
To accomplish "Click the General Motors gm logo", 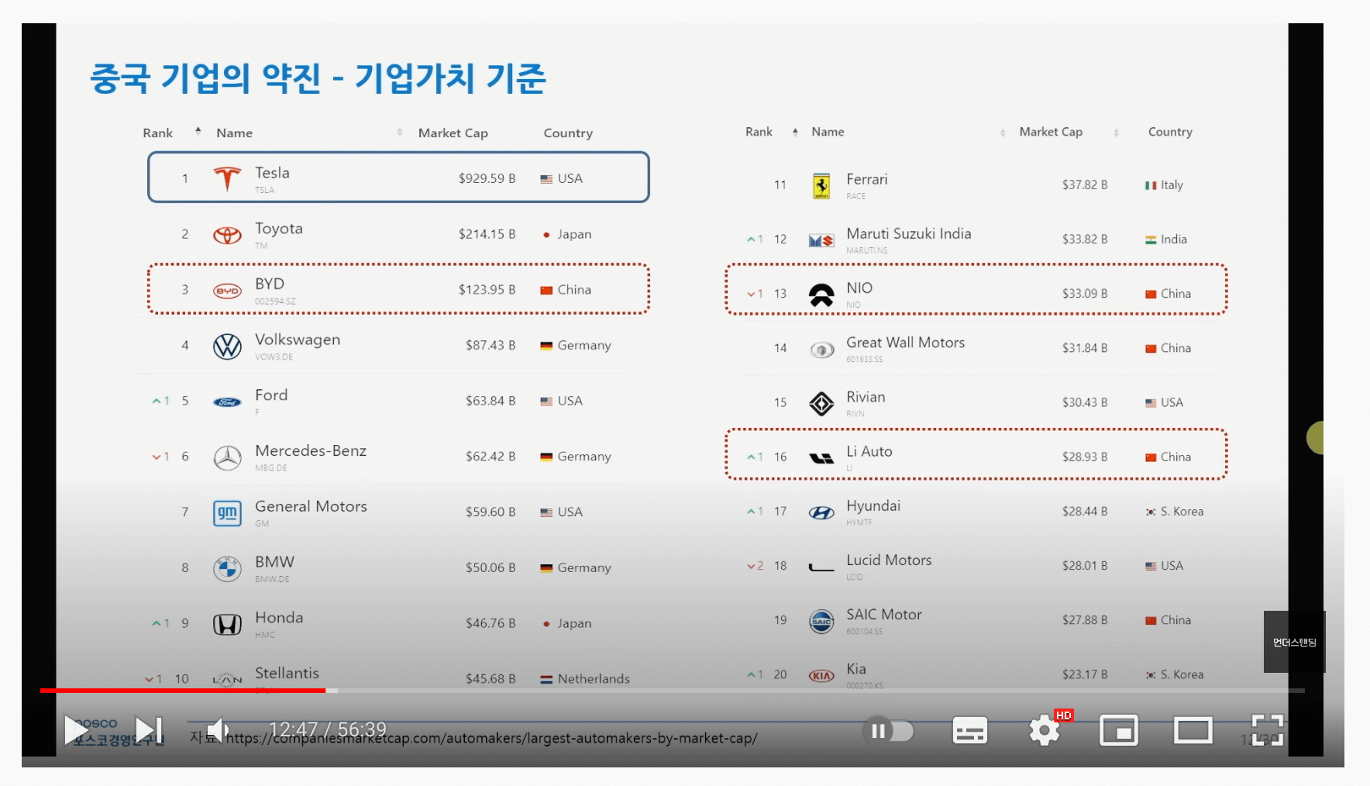I will coord(227,513).
